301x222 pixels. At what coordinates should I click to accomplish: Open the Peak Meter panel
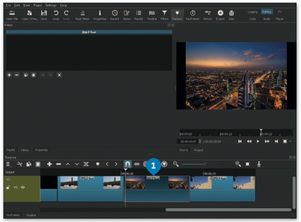pos(82,15)
